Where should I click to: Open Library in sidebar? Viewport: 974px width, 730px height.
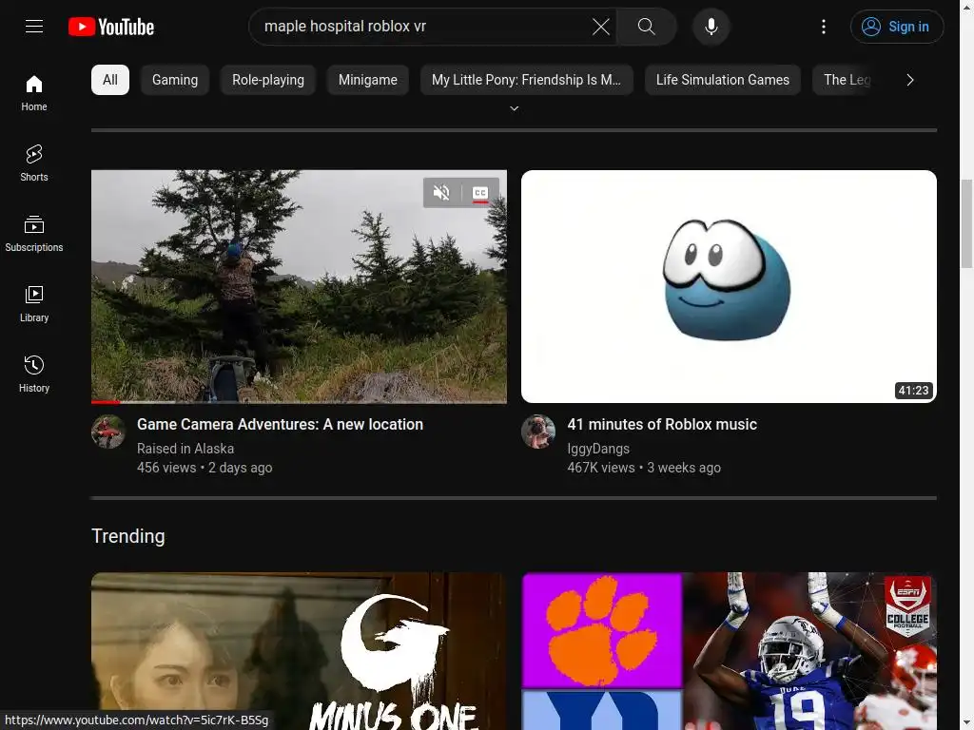point(34,303)
